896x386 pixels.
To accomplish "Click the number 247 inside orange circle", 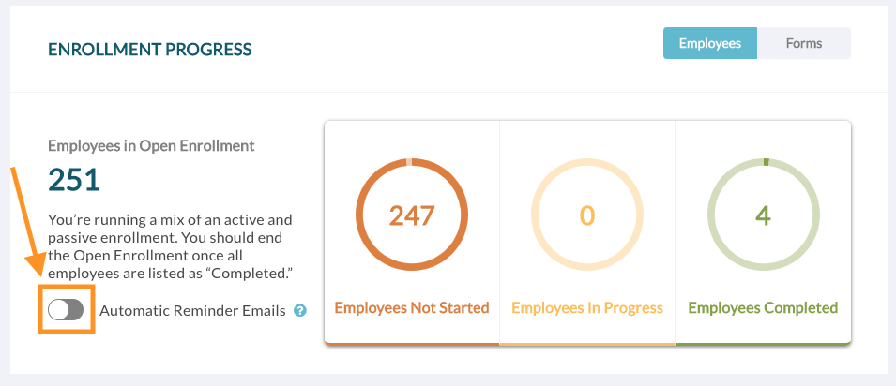I will [x=412, y=215].
